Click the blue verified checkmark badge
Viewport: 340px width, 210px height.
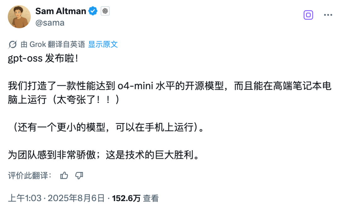[x=93, y=11]
